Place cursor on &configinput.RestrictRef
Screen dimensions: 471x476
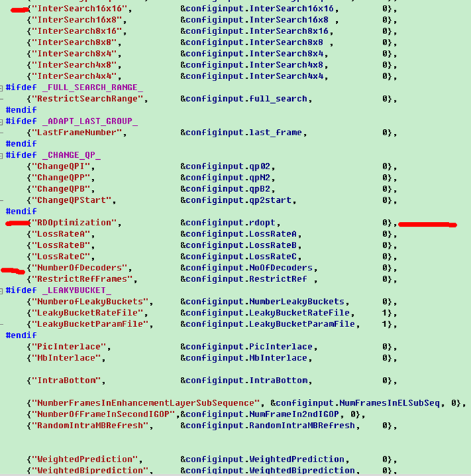[244, 279]
